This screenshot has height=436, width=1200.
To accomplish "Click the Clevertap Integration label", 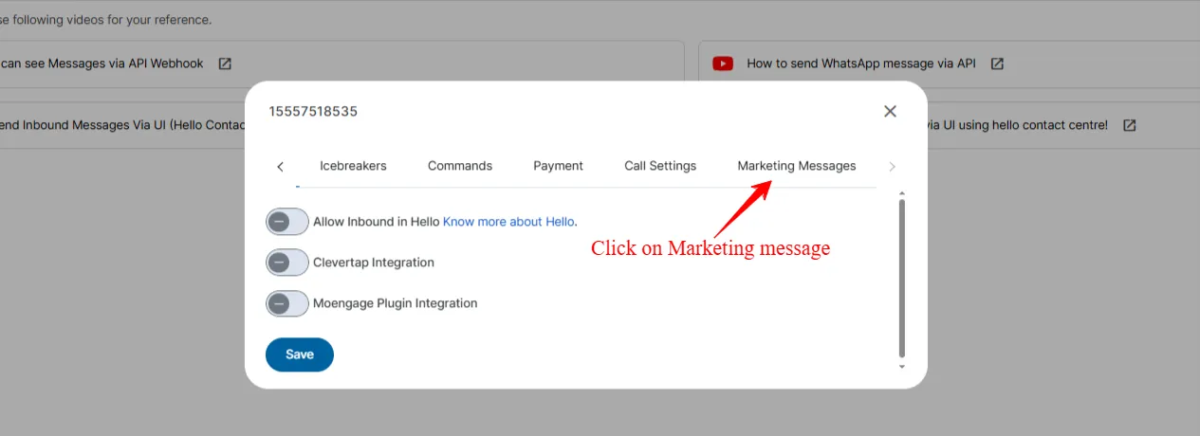I will tap(374, 263).
